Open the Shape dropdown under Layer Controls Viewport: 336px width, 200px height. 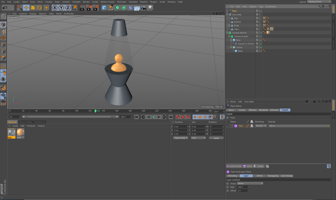[250, 183]
